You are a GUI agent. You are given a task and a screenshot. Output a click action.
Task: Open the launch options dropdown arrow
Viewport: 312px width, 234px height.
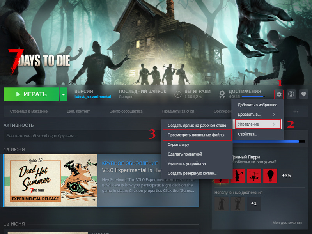click(x=64, y=94)
